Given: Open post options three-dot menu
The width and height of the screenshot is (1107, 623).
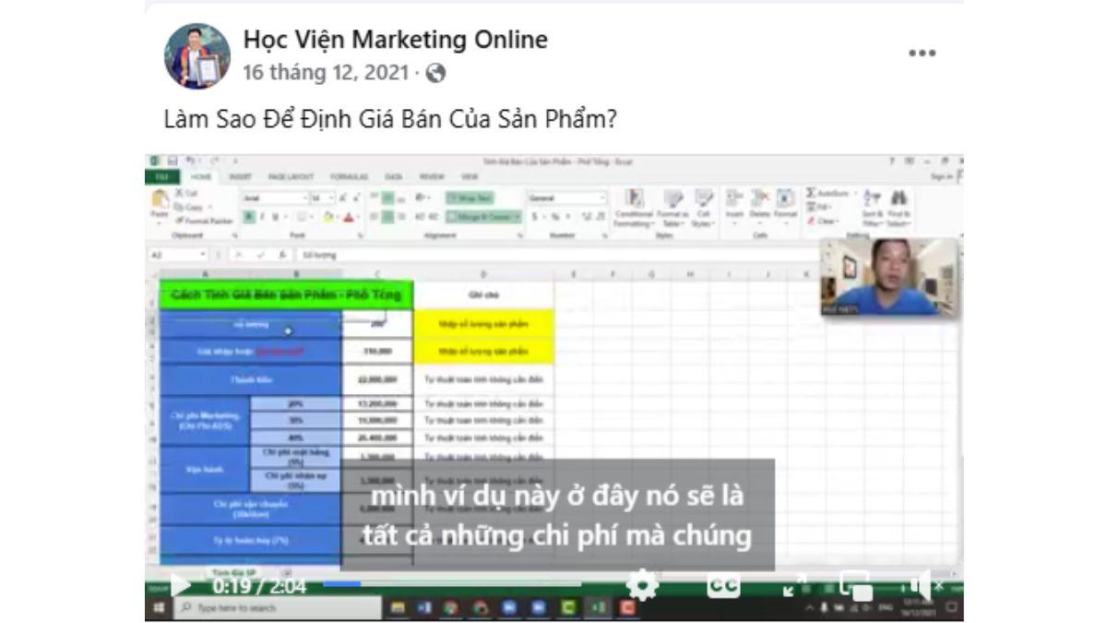Looking at the screenshot, I should coord(922,54).
